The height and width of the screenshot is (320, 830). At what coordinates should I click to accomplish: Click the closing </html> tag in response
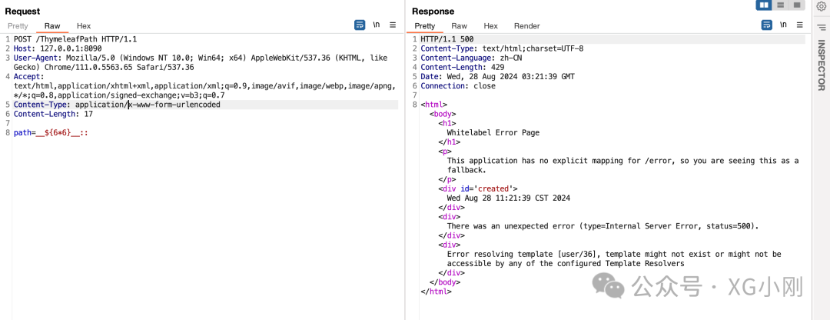[x=436, y=292]
